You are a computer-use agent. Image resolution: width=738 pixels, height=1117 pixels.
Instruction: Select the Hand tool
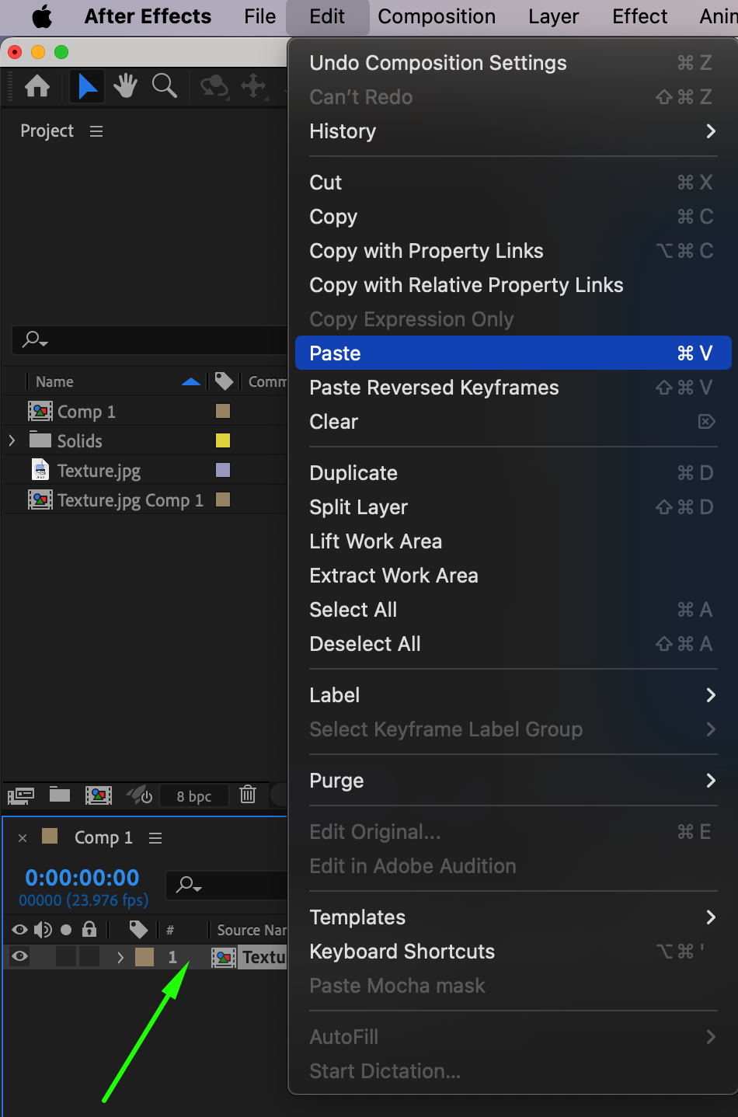125,86
